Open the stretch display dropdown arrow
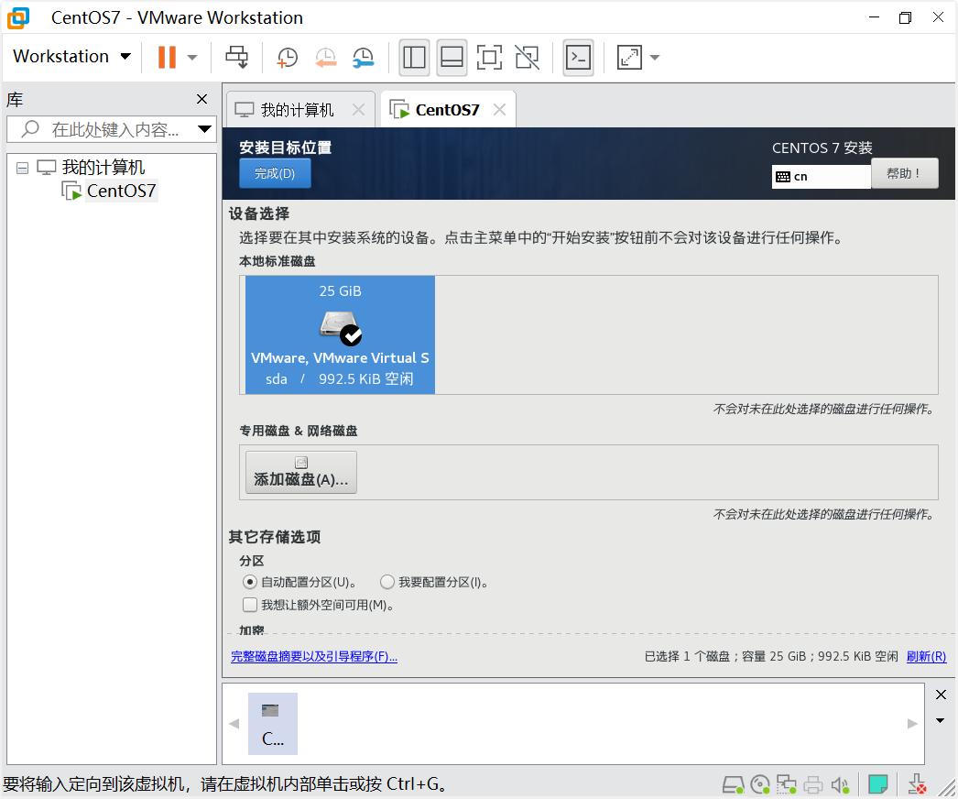Viewport: 958px width, 799px height. (x=655, y=58)
